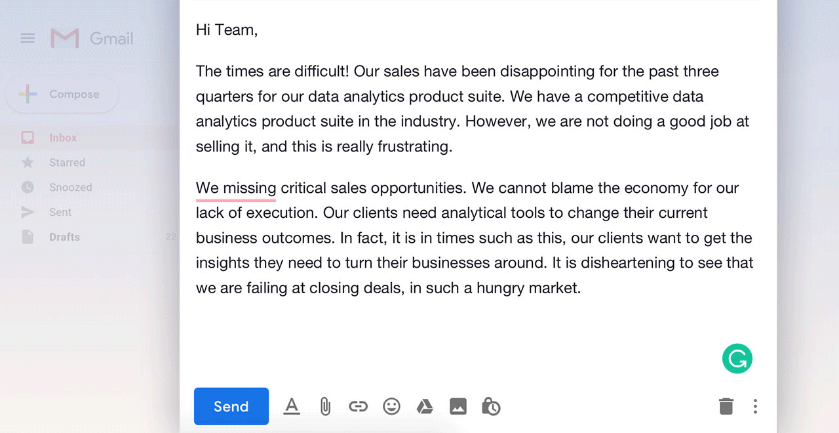Click the Gmail logo
Screen dimensions: 839x433
pos(92,39)
